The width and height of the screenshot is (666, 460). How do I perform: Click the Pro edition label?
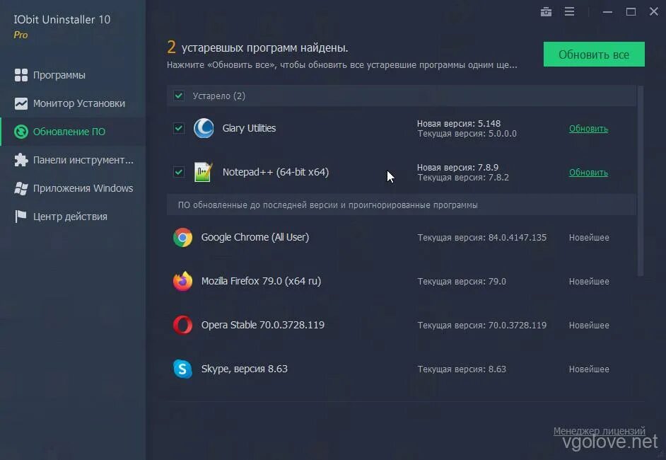pos(21,35)
